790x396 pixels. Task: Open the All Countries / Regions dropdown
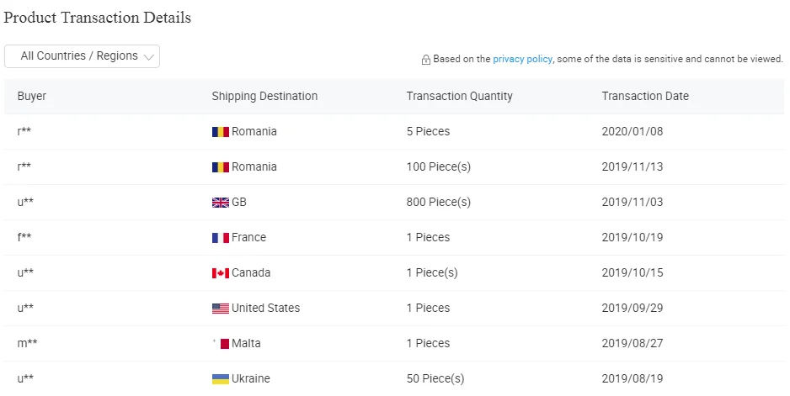[x=82, y=56]
